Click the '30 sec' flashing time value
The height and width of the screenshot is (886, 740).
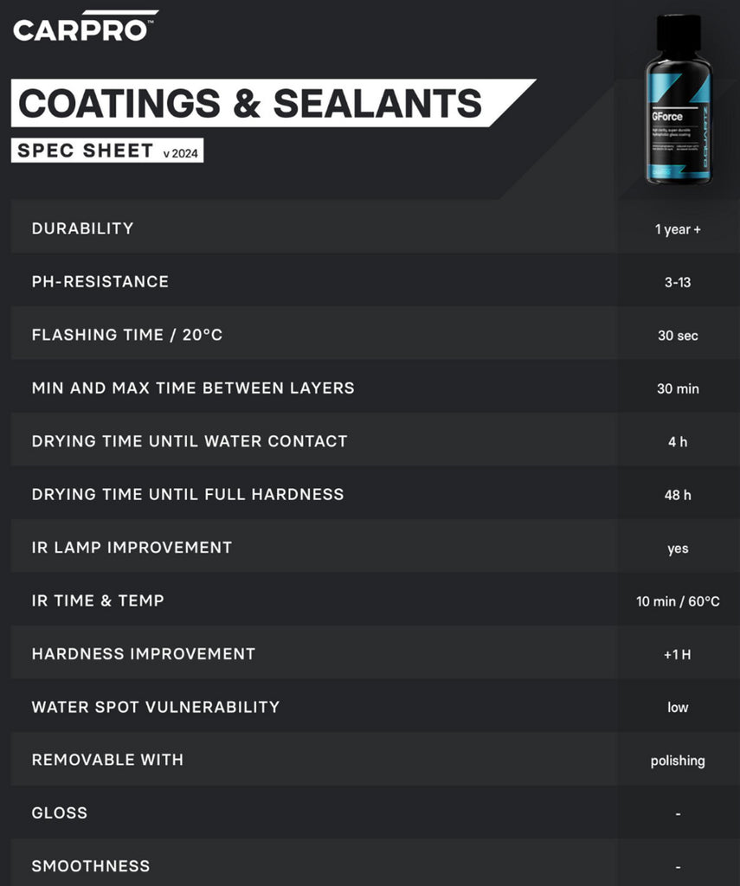(x=678, y=336)
